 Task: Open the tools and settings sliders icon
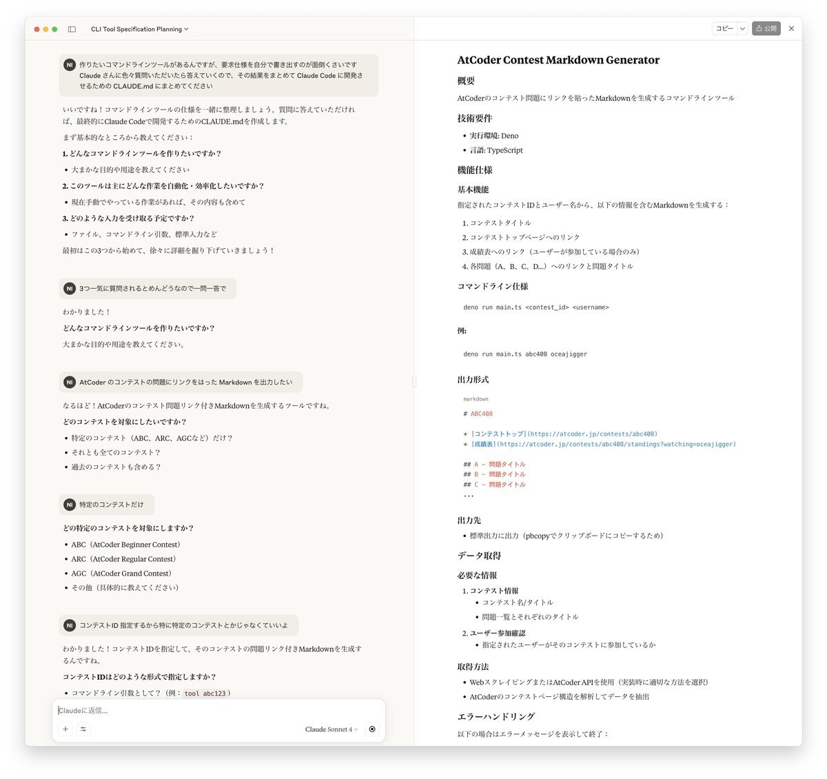pyautogui.click(x=83, y=729)
